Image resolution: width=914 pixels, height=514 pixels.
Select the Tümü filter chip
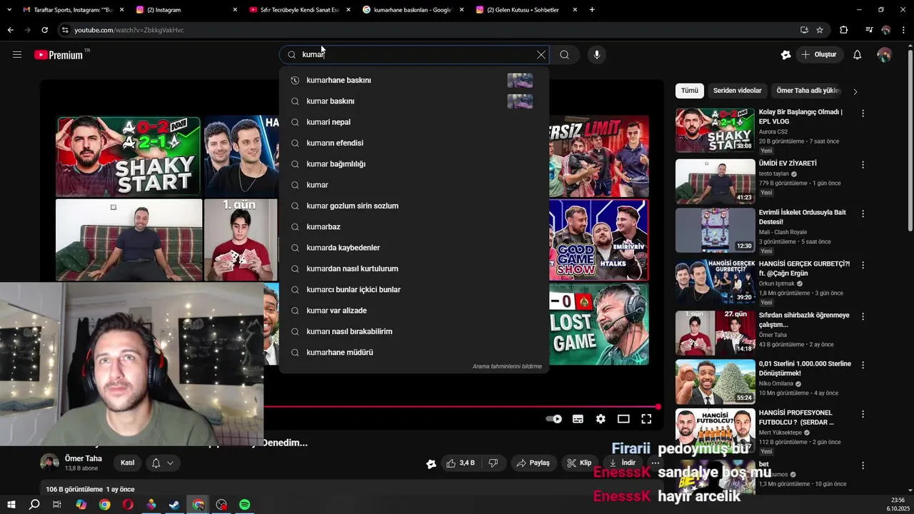(690, 91)
